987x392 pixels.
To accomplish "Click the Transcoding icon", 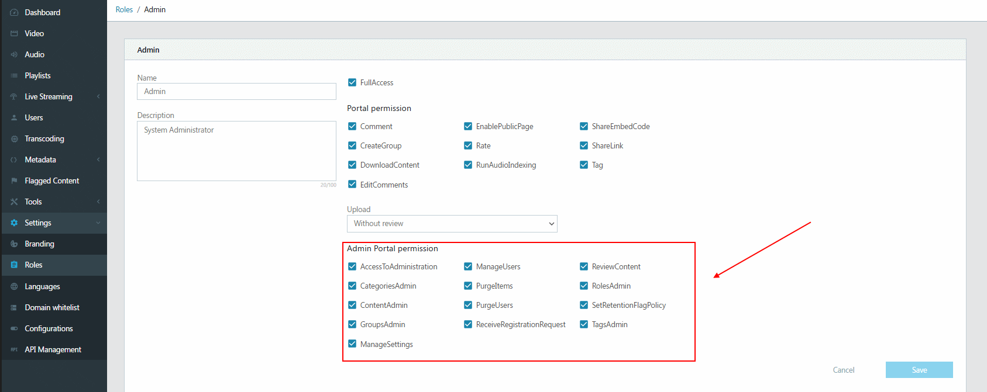I will [14, 138].
